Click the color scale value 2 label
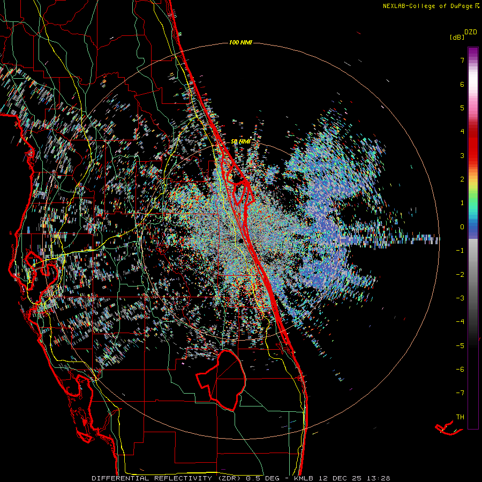The width and height of the screenshot is (482, 482). (x=462, y=179)
